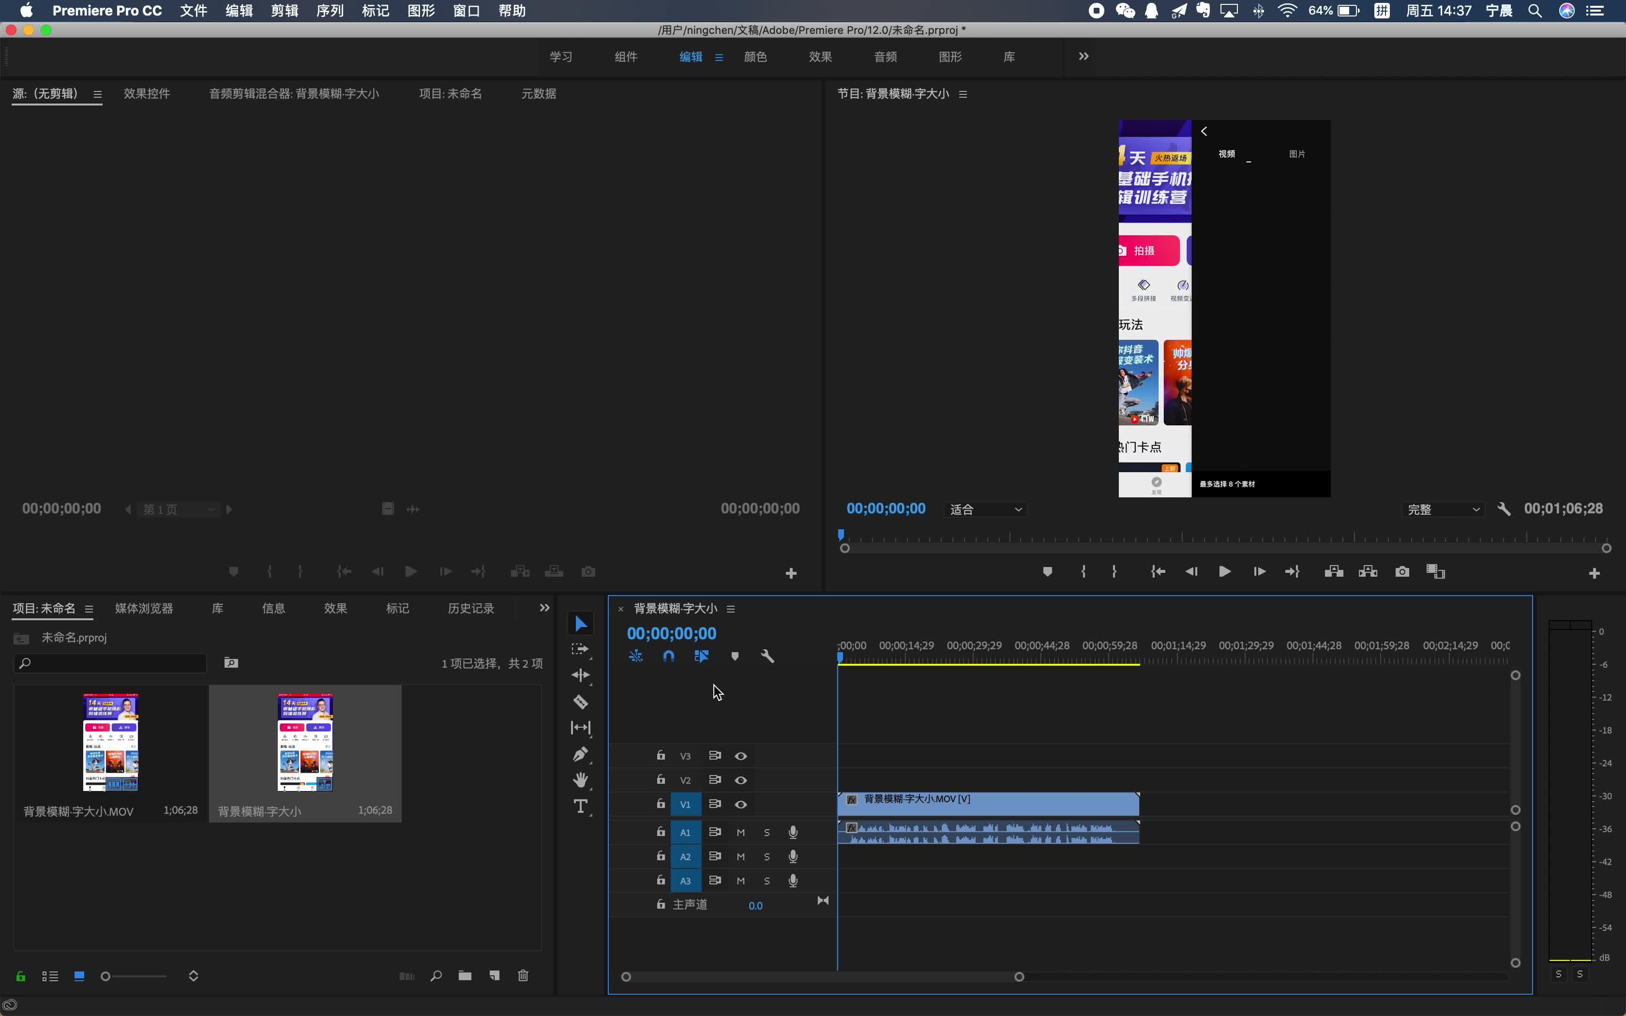This screenshot has height=1016, width=1626.
Task: Play the sequence in Program Monitor
Action: (x=1225, y=572)
